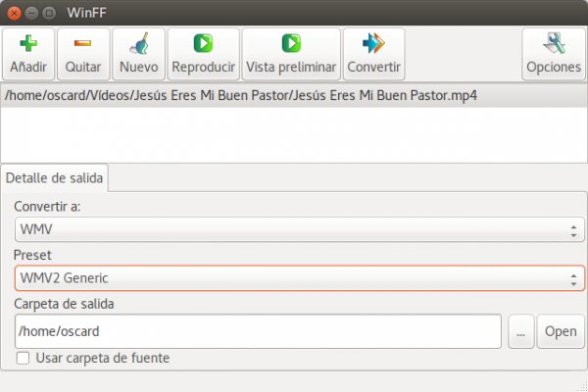Switch to the Detalle de salida tab

tap(54, 177)
